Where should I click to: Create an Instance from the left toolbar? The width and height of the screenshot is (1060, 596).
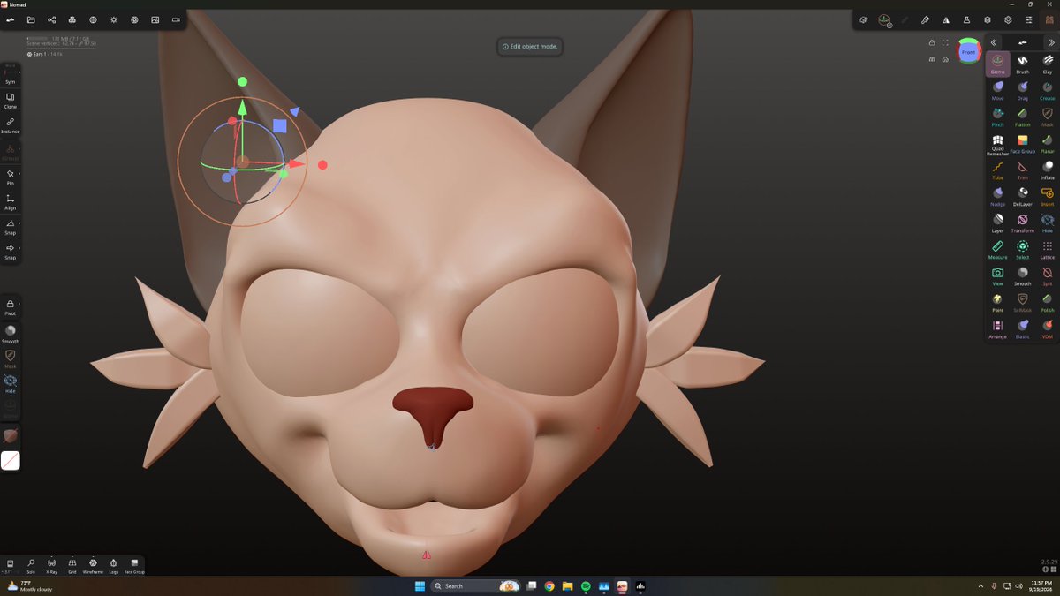coord(11,124)
